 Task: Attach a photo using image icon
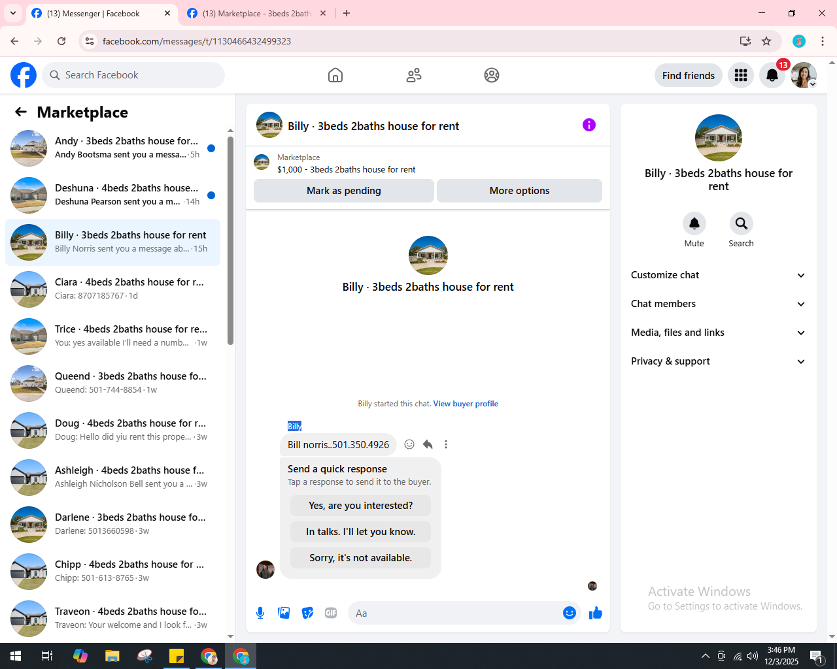point(284,613)
